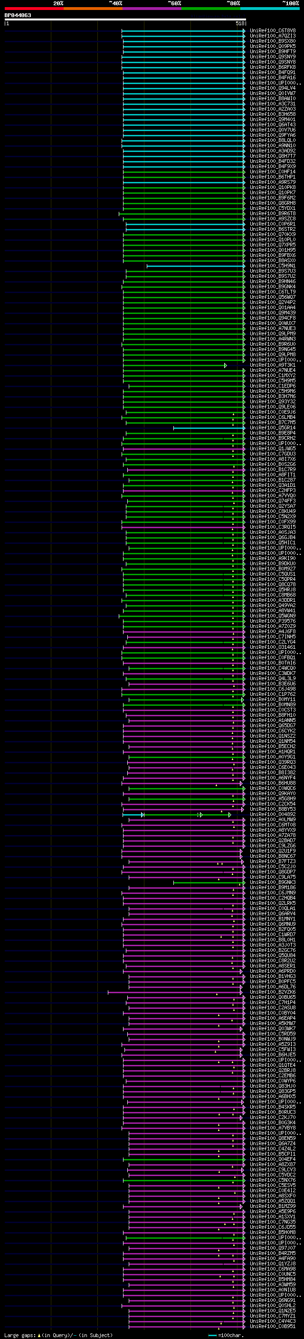Open hit UniRef100_B9HFT9
Viewport: 304px width, 1339px height.
click(273, 51)
